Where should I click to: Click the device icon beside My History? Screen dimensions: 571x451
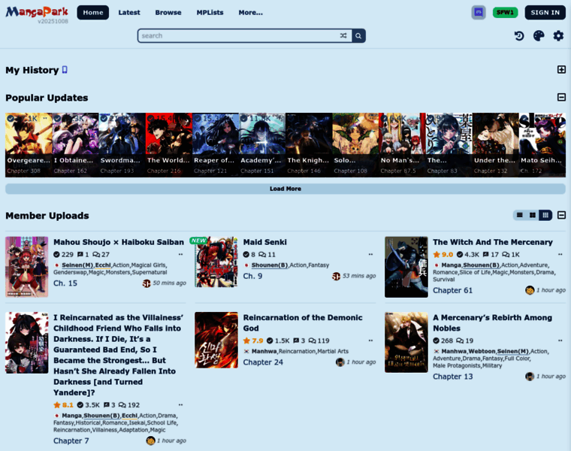(65, 70)
